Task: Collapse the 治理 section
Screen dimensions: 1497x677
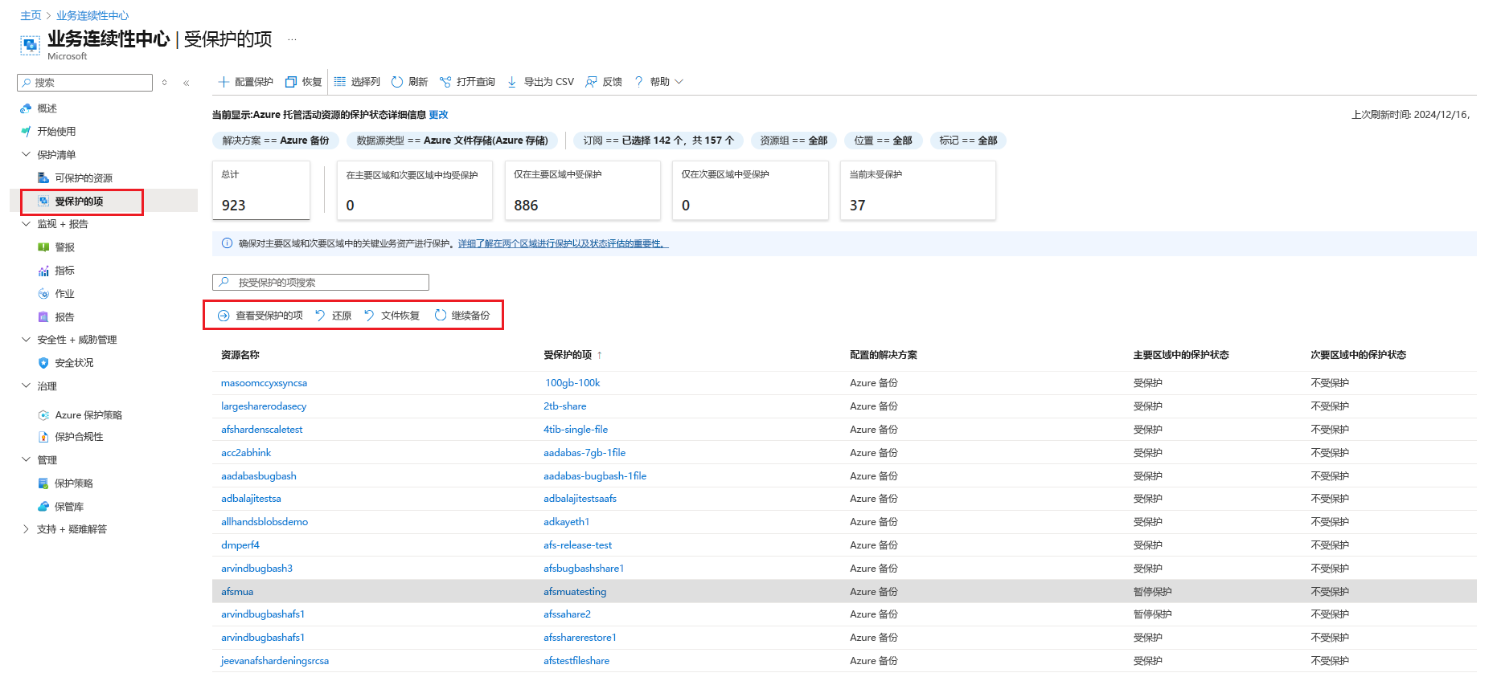Action: click(26, 386)
